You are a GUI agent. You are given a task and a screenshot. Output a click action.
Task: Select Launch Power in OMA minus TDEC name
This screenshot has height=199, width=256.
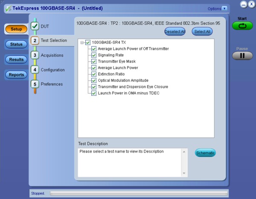[128, 93]
